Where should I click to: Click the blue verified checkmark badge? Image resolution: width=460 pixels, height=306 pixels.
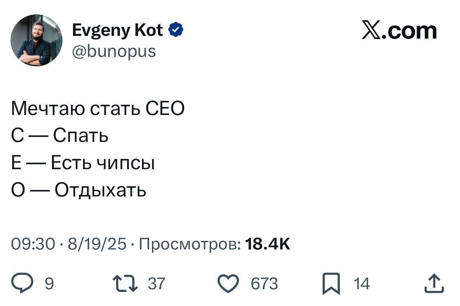tap(176, 30)
